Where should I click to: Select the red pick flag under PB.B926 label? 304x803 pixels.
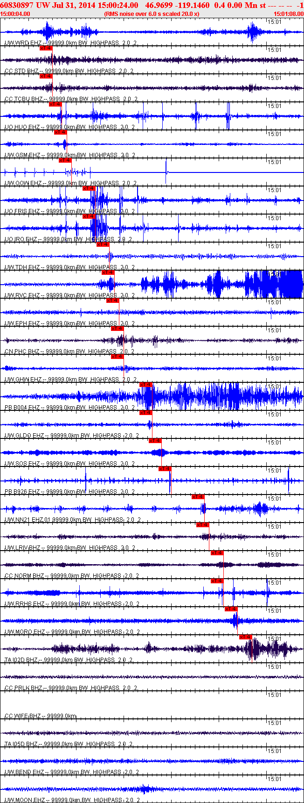(198, 496)
